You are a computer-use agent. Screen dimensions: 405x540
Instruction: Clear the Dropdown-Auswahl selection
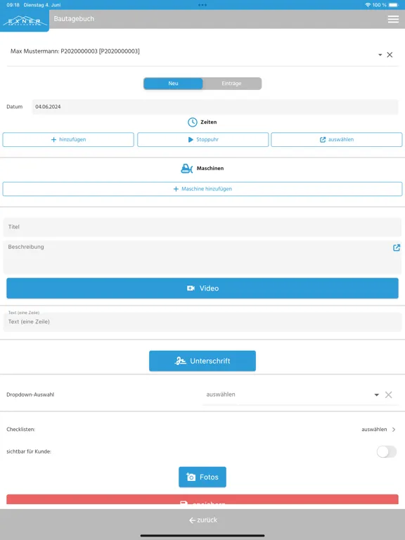(388, 394)
